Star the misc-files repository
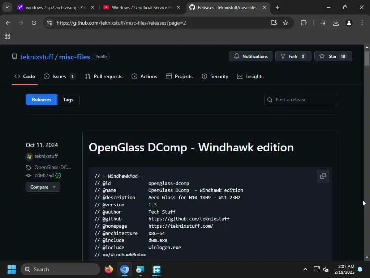Image resolution: width=370 pixels, height=278 pixels. [x=333, y=56]
